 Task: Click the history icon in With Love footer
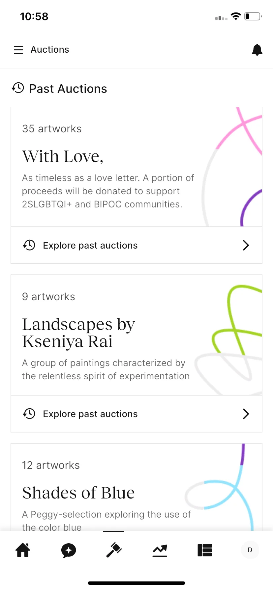(29, 245)
